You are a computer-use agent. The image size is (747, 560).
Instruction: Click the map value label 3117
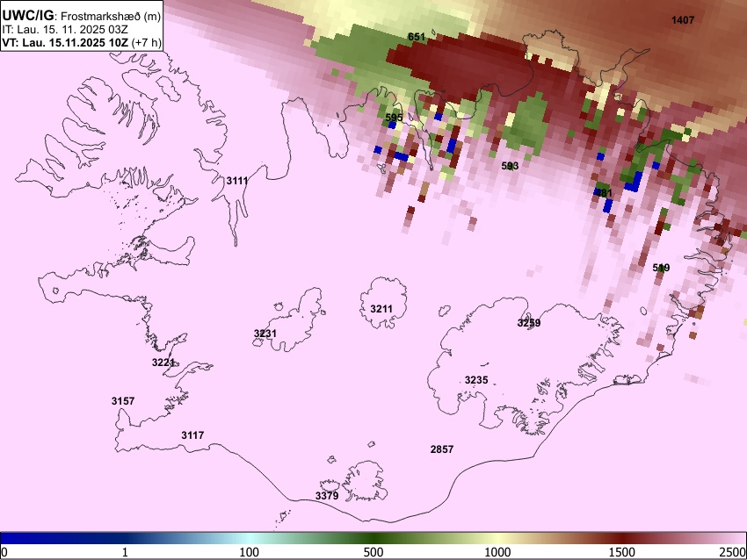click(192, 434)
